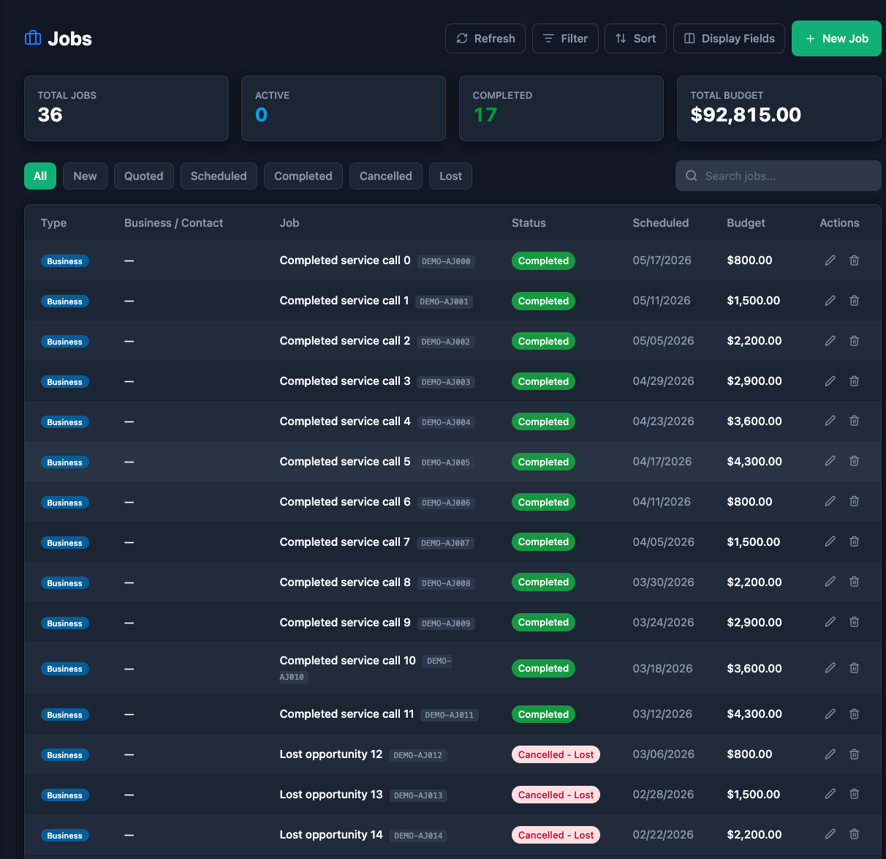The height and width of the screenshot is (859, 886).
Task: Delete Completed service call 6 trash icon
Action: click(854, 501)
